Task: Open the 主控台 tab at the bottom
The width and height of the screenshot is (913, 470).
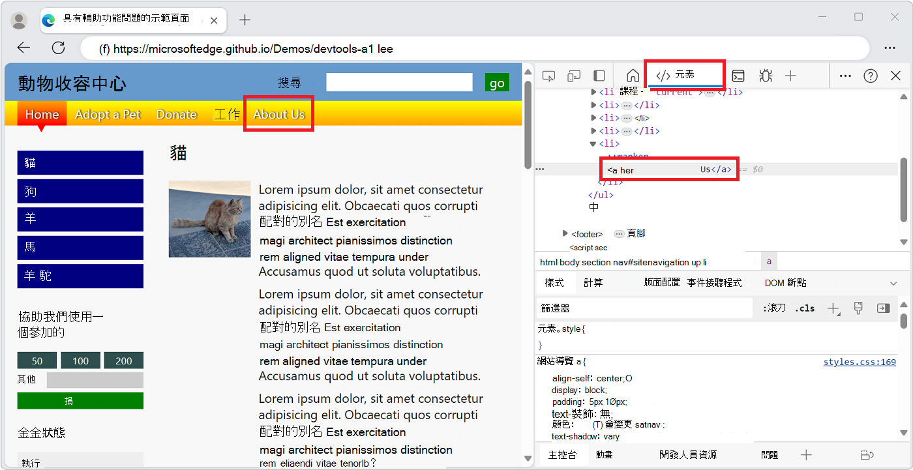Action: [563, 454]
